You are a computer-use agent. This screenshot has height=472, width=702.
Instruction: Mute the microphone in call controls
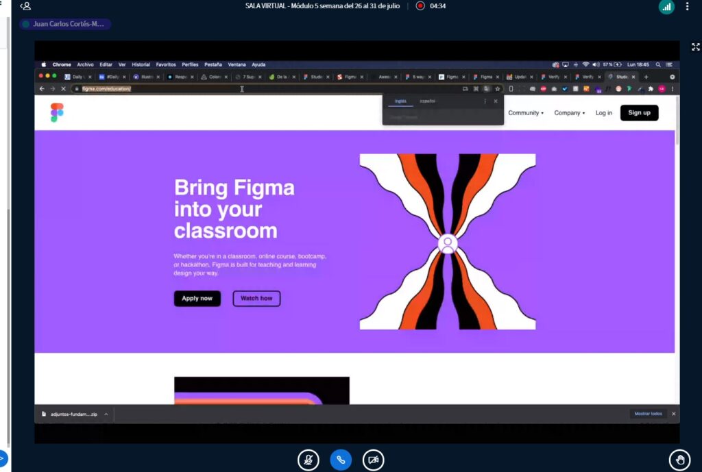tap(308, 460)
